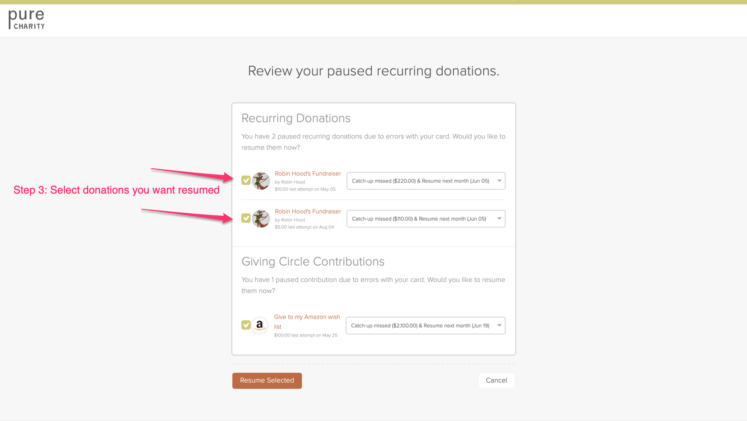Open the Catch-up missed ($2,100.00) dropdown

coord(426,325)
